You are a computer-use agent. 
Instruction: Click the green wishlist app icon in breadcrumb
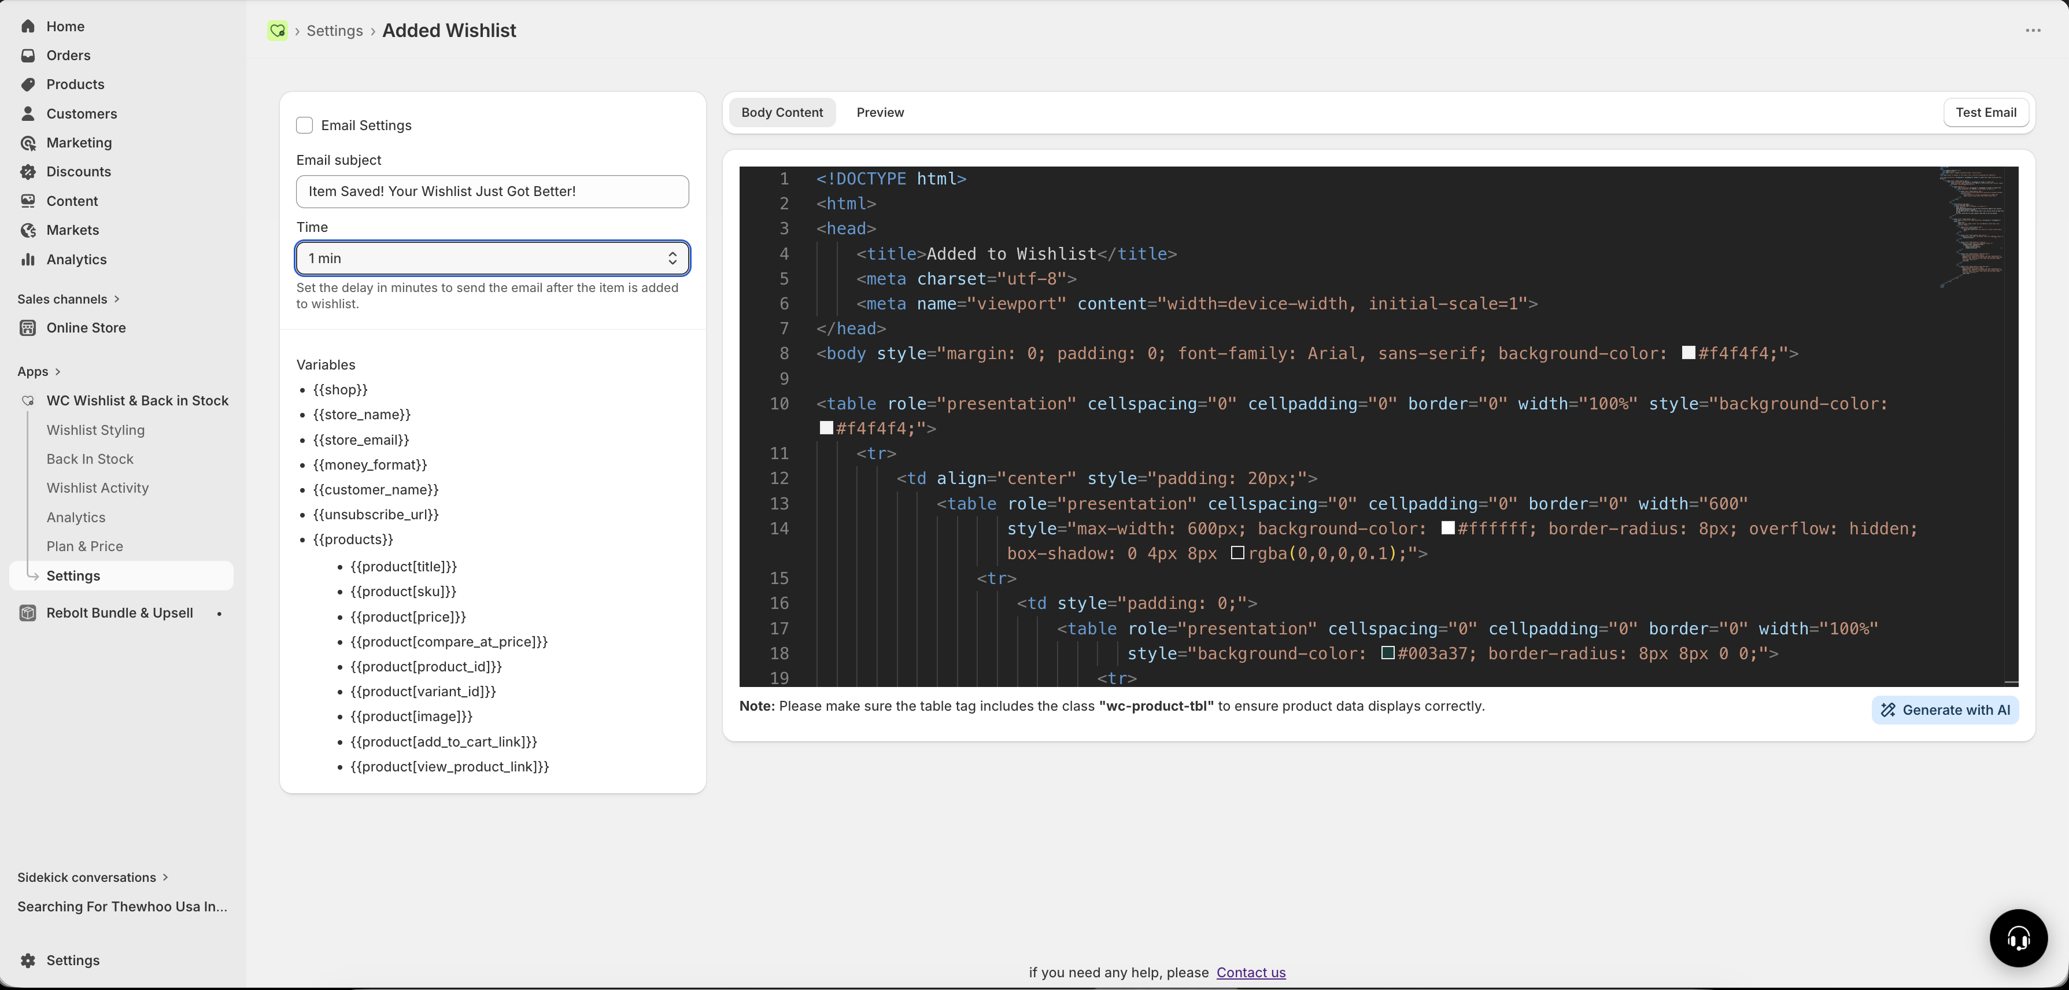pyautogui.click(x=277, y=31)
